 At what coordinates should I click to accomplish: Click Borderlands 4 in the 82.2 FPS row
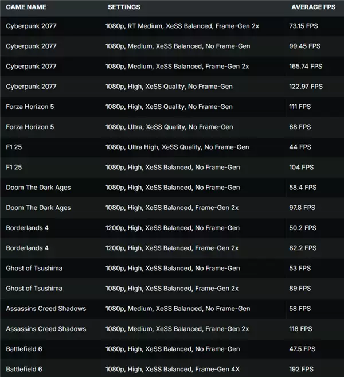click(x=27, y=248)
